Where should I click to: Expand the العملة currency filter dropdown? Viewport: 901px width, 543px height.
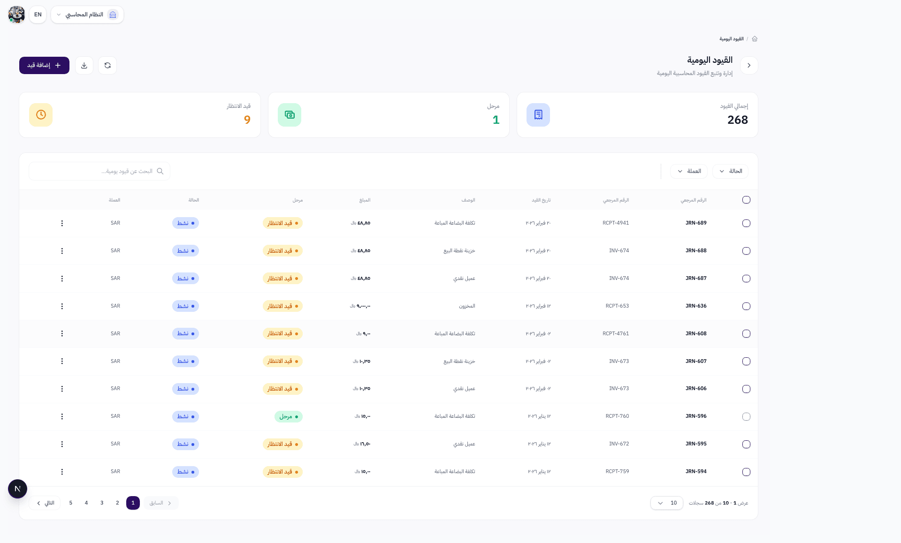click(x=689, y=171)
